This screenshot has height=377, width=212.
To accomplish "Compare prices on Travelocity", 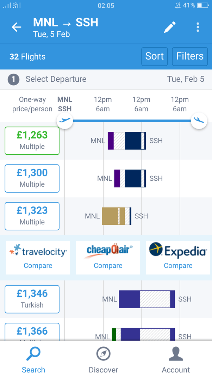I will click(x=38, y=258).
